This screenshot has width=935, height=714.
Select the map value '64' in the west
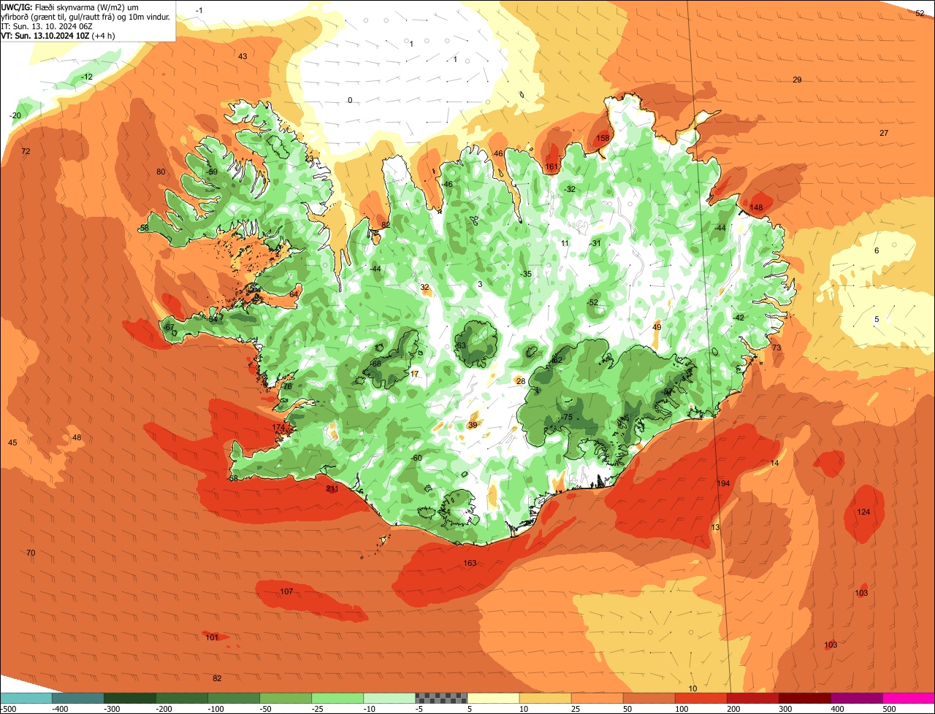[x=294, y=293]
